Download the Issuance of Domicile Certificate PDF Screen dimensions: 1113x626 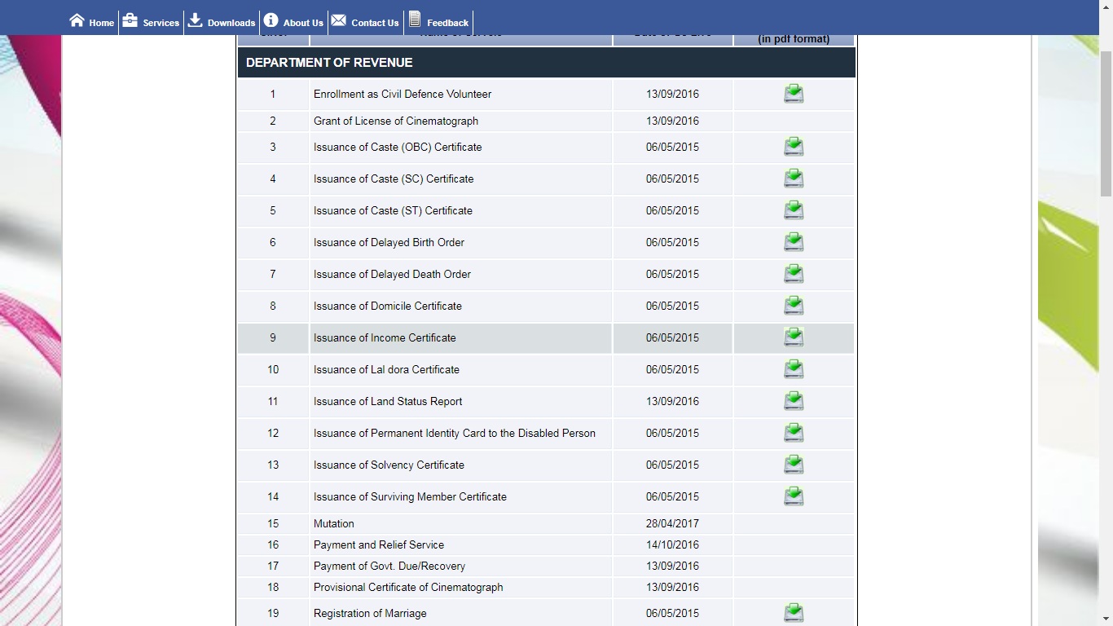point(793,306)
